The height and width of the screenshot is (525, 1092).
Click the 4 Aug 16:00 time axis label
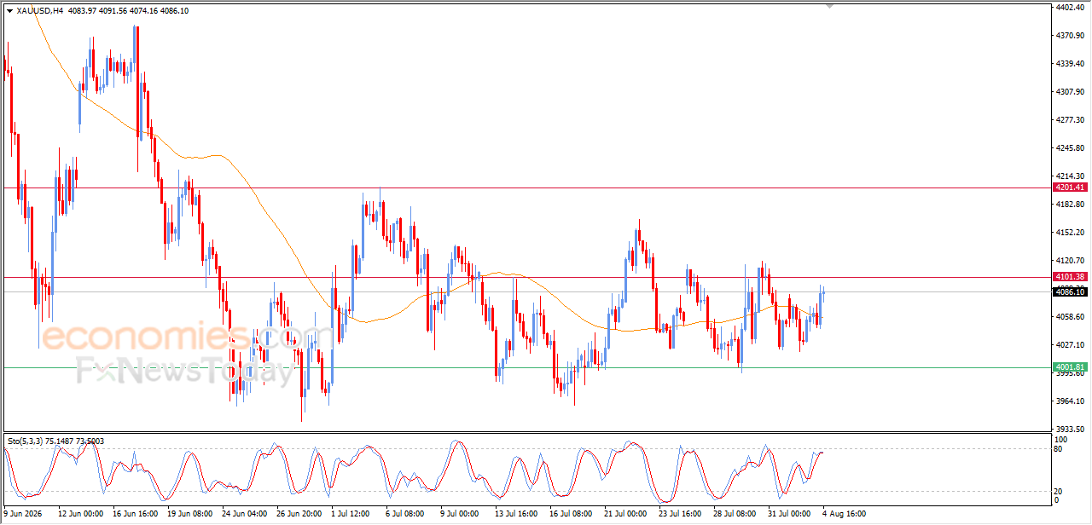(844, 514)
